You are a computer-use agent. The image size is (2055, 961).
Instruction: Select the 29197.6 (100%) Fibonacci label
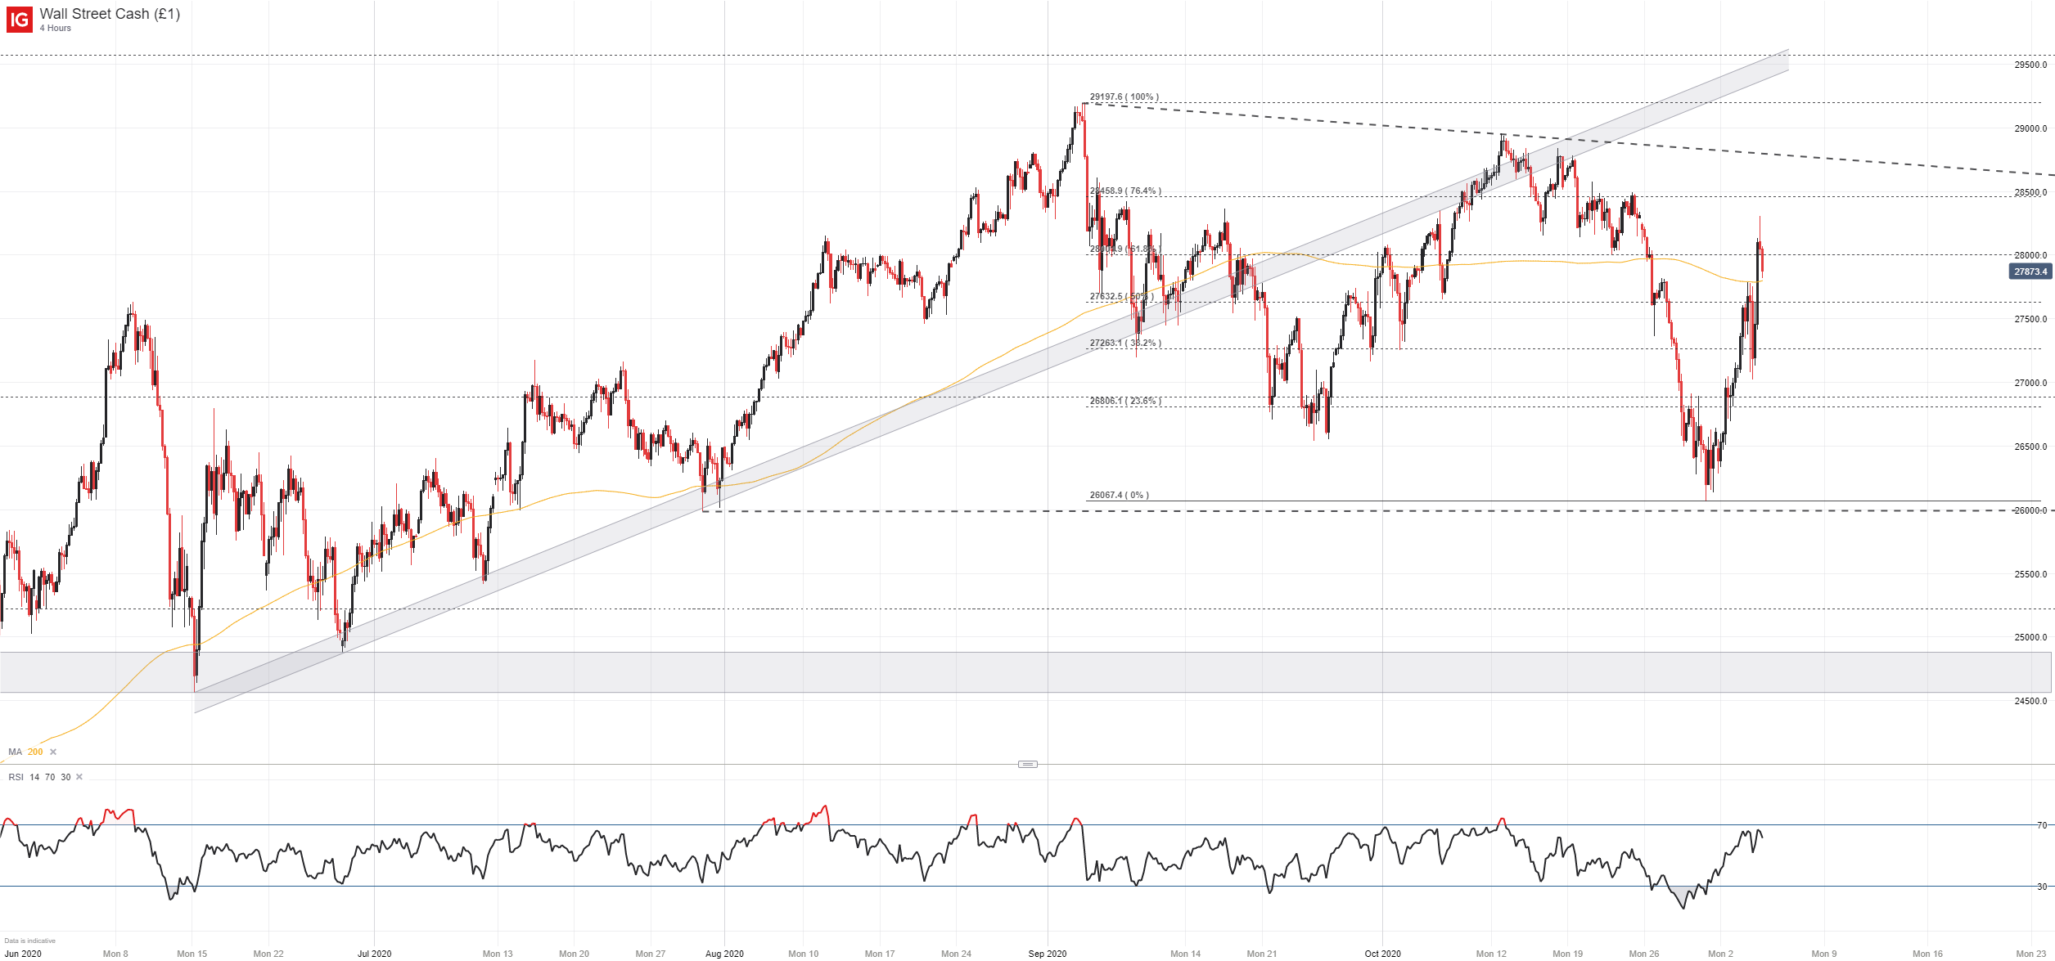[x=1124, y=97]
